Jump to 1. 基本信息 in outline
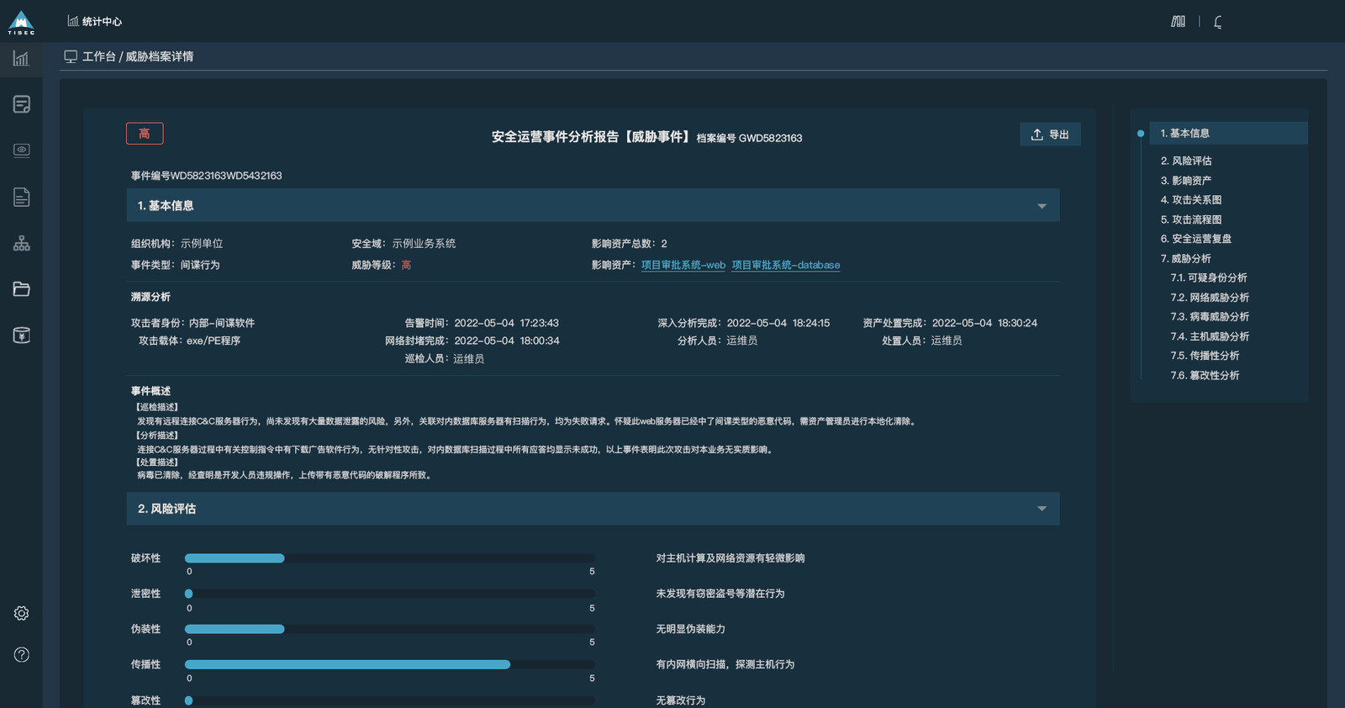This screenshot has height=708, width=1345. coord(1228,133)
